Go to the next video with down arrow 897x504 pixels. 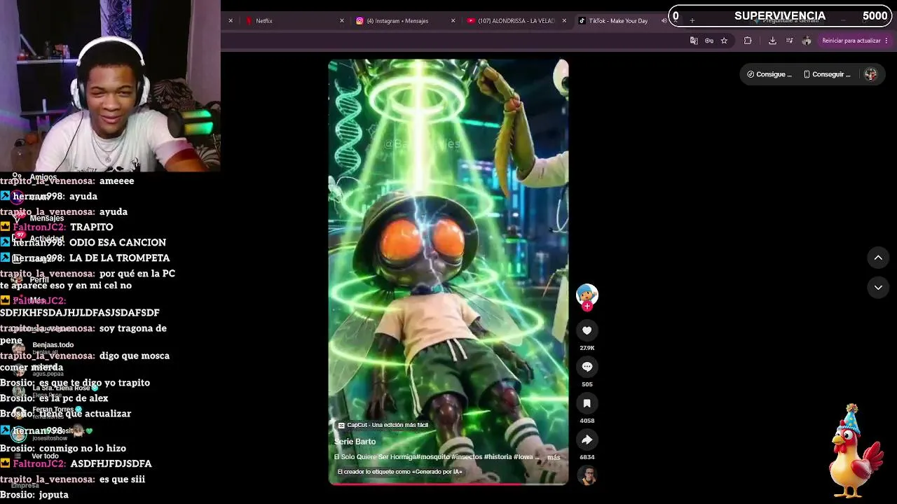(878, 287)
